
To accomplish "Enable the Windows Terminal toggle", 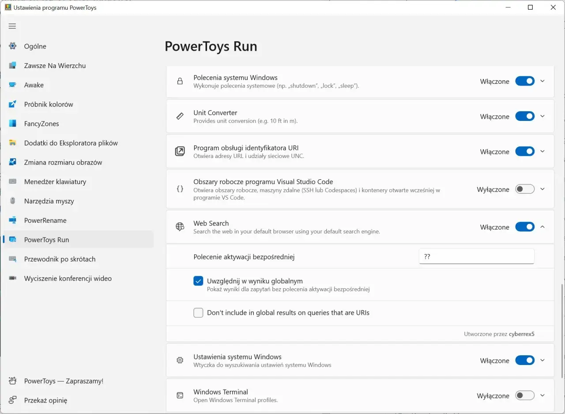I will tap(525, 396).
